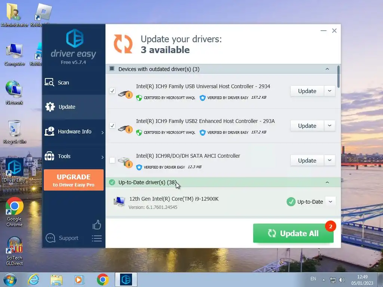Click the red 2 badge on Update All
This screenshot has height=287, width=383.
[x=331, y=226]
